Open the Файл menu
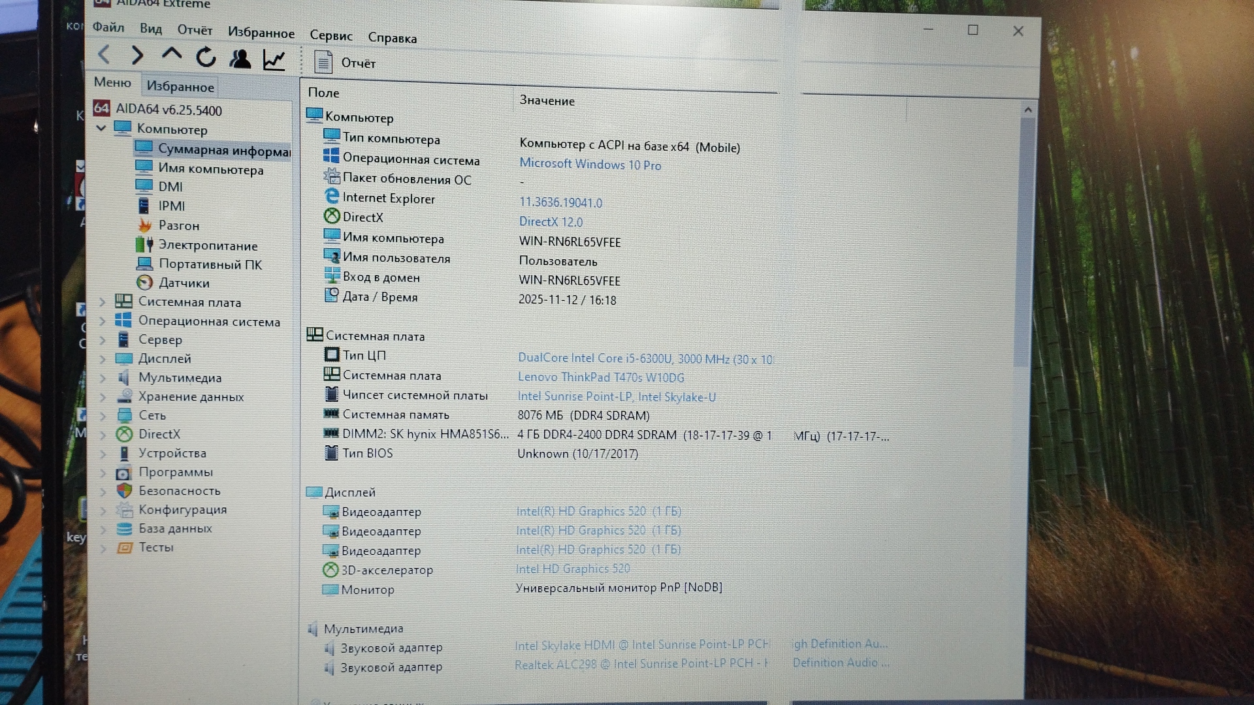Screen dimensions: 1254x705 tap(108, 27)
